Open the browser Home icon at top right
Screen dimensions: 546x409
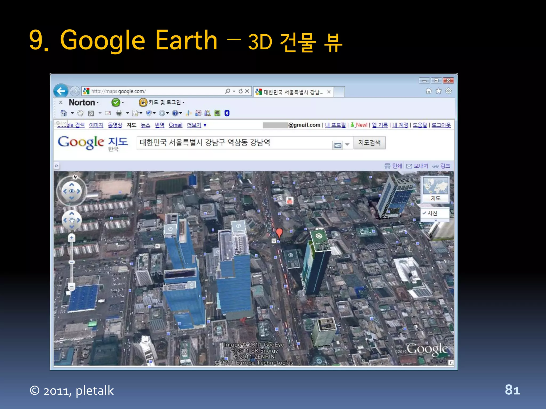[x=429, y=91]
